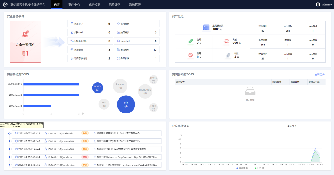The width and height of the screenshot is (334, 175).
Task: Select the hollow marker of the first timeline event
Action: pos(9,133)
